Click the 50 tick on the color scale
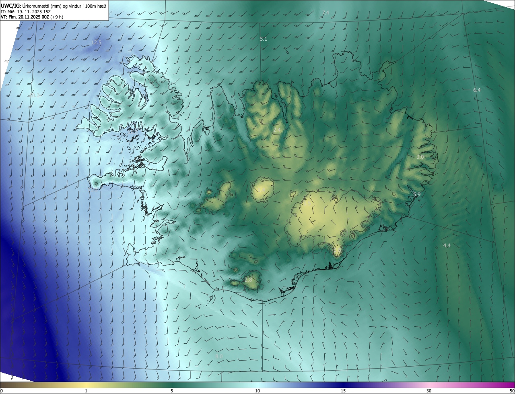The width and height of the screenshot is (515, 394). tap(511, 391)
